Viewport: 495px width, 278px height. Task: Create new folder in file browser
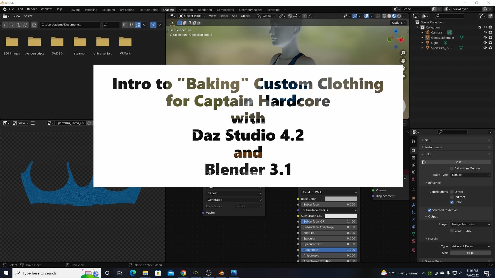[x=34, y=25]
